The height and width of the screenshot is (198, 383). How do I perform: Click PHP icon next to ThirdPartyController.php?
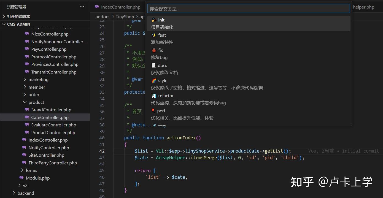point(24,163)
